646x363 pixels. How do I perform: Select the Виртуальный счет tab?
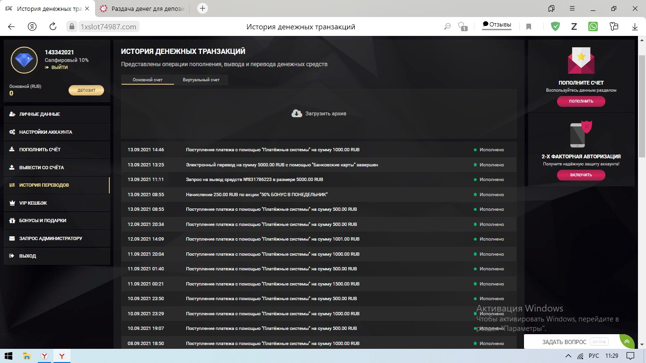(x=201, y=80)
